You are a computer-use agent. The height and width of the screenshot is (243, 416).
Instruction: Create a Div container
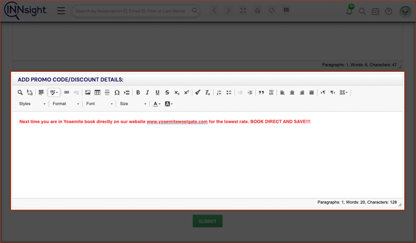271,92
